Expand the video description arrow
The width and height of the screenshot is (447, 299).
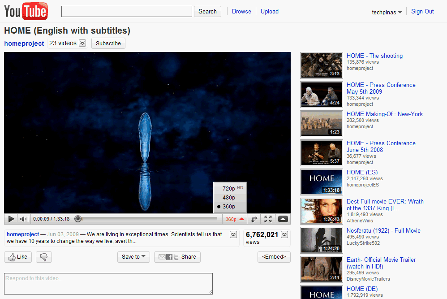pyautogui.click(x=233, y=234)
